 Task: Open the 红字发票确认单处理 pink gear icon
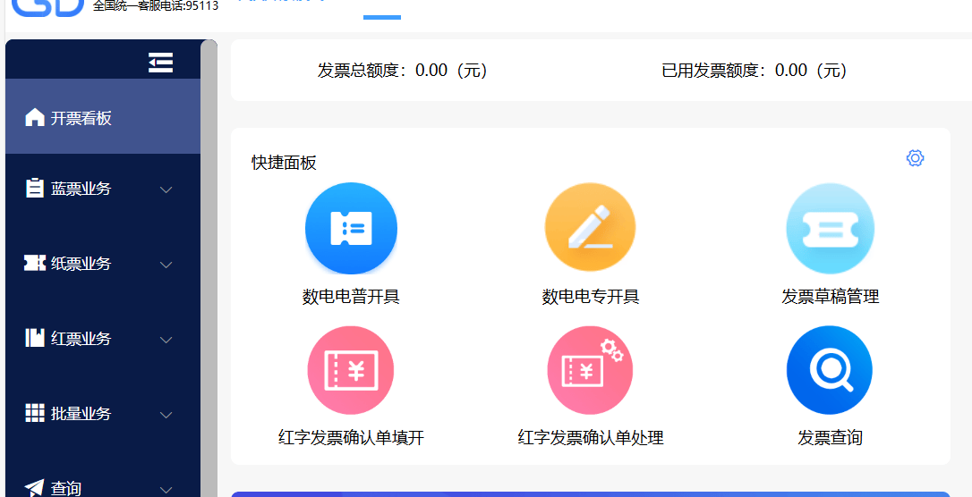click(590, 370)
